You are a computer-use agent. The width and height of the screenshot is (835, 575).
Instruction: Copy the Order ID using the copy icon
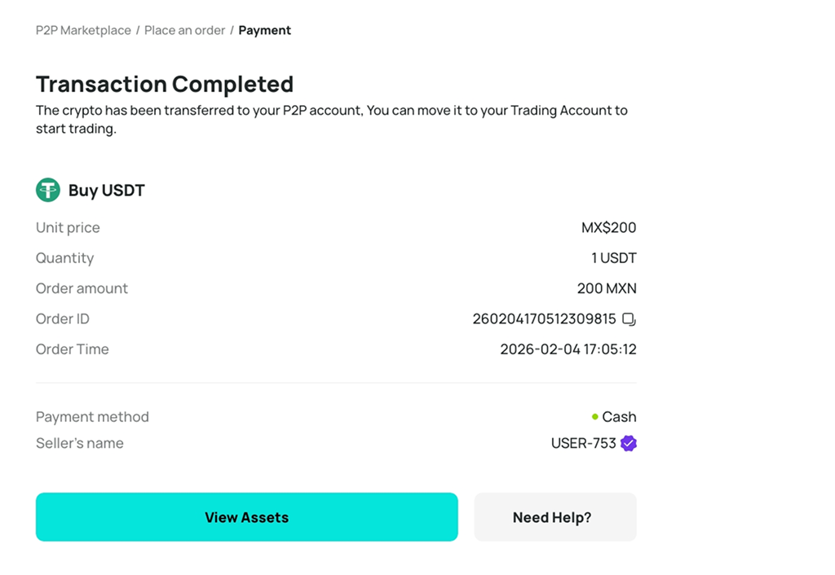(629, 319)
